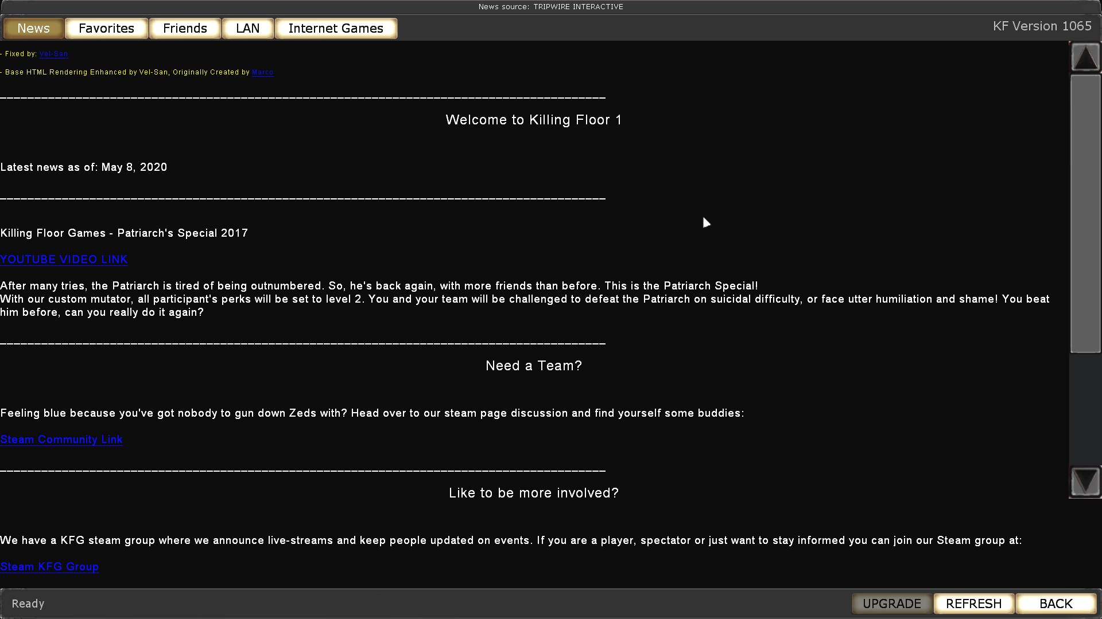Click the empty scrollbar track below the thumb
The height and width of the screenshot is (619, 1102).
pos(1085,409)
